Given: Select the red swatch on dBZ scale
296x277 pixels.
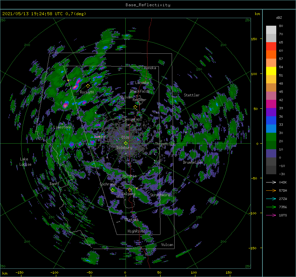Looking at the screenshot, I should coord(271,46).
